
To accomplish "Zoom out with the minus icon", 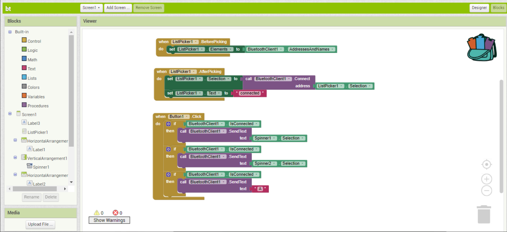I will tap(486, 191).
